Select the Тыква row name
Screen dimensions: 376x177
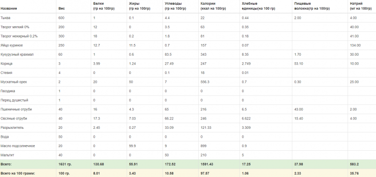point(6,18)
